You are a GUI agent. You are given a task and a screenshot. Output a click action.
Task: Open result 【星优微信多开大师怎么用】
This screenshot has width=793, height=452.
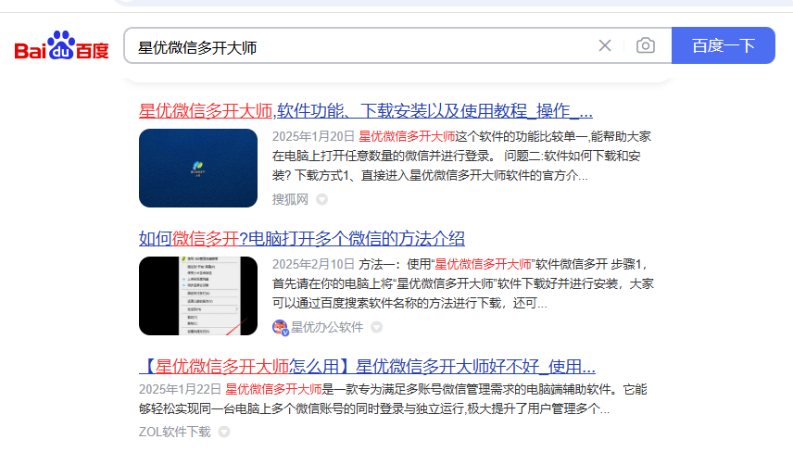pyautogui.click(x=367, y=367)
